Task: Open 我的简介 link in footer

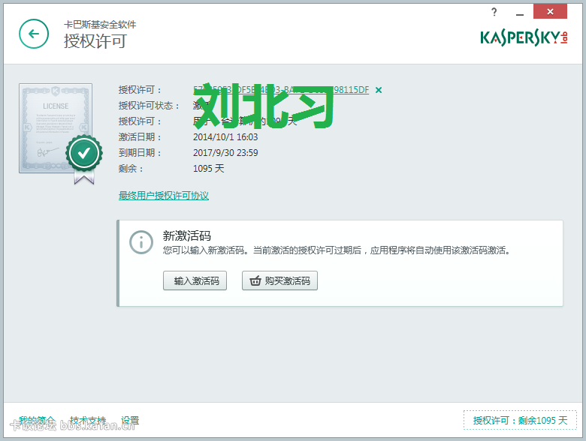Action: (x=37, y=421)
